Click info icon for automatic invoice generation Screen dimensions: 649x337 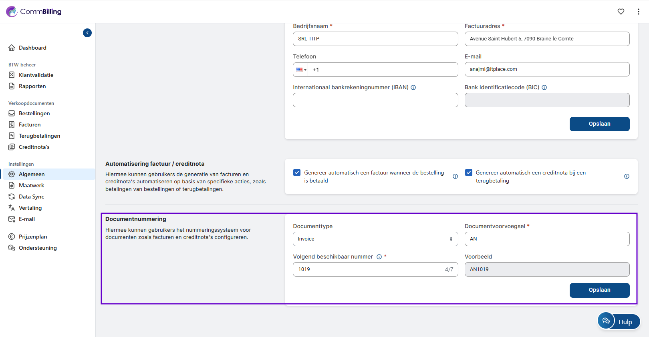[455, 177]
